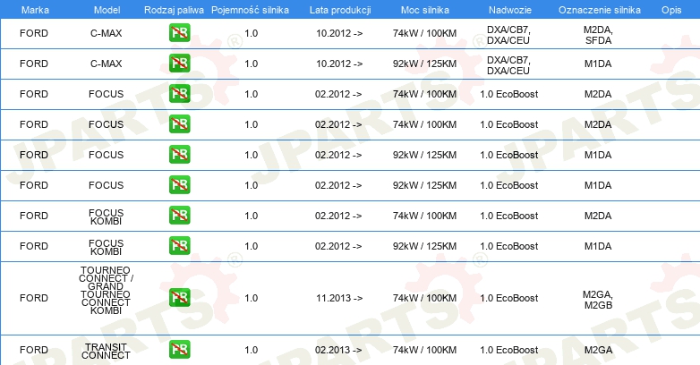Screen dimensions: 700x365
Task: Click the petrol fuel icon in C-MAX 100KM row
Action: tap(179, 33)
